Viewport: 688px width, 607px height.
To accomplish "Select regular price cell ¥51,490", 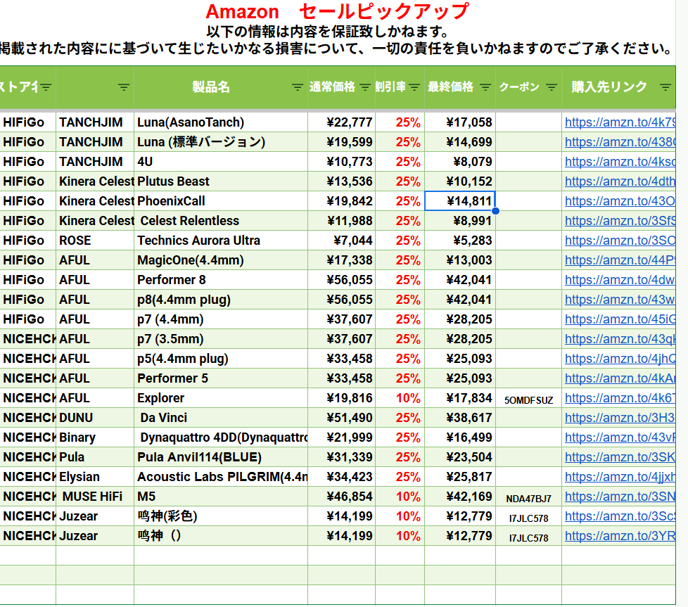I will tap(341, 418).
